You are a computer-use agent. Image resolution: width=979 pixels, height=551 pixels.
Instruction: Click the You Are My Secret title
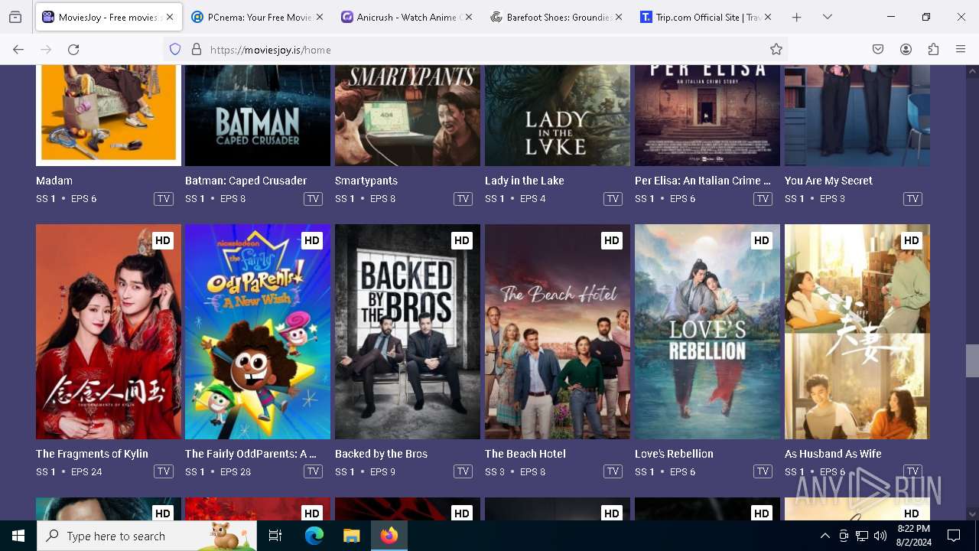click(828, 181)
